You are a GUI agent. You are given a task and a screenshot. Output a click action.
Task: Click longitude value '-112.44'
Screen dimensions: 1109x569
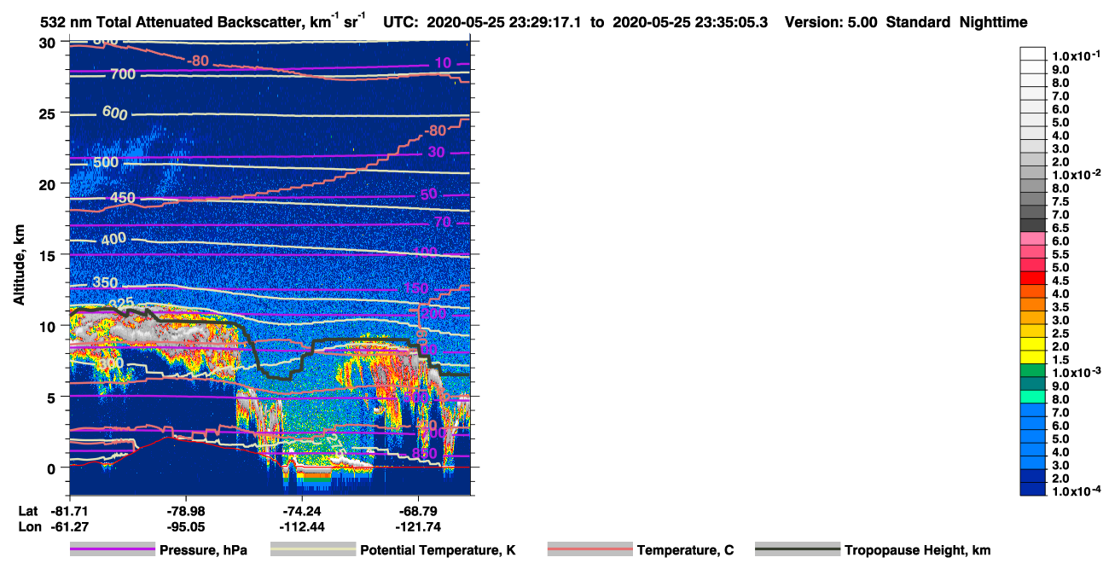coord(302,526)
